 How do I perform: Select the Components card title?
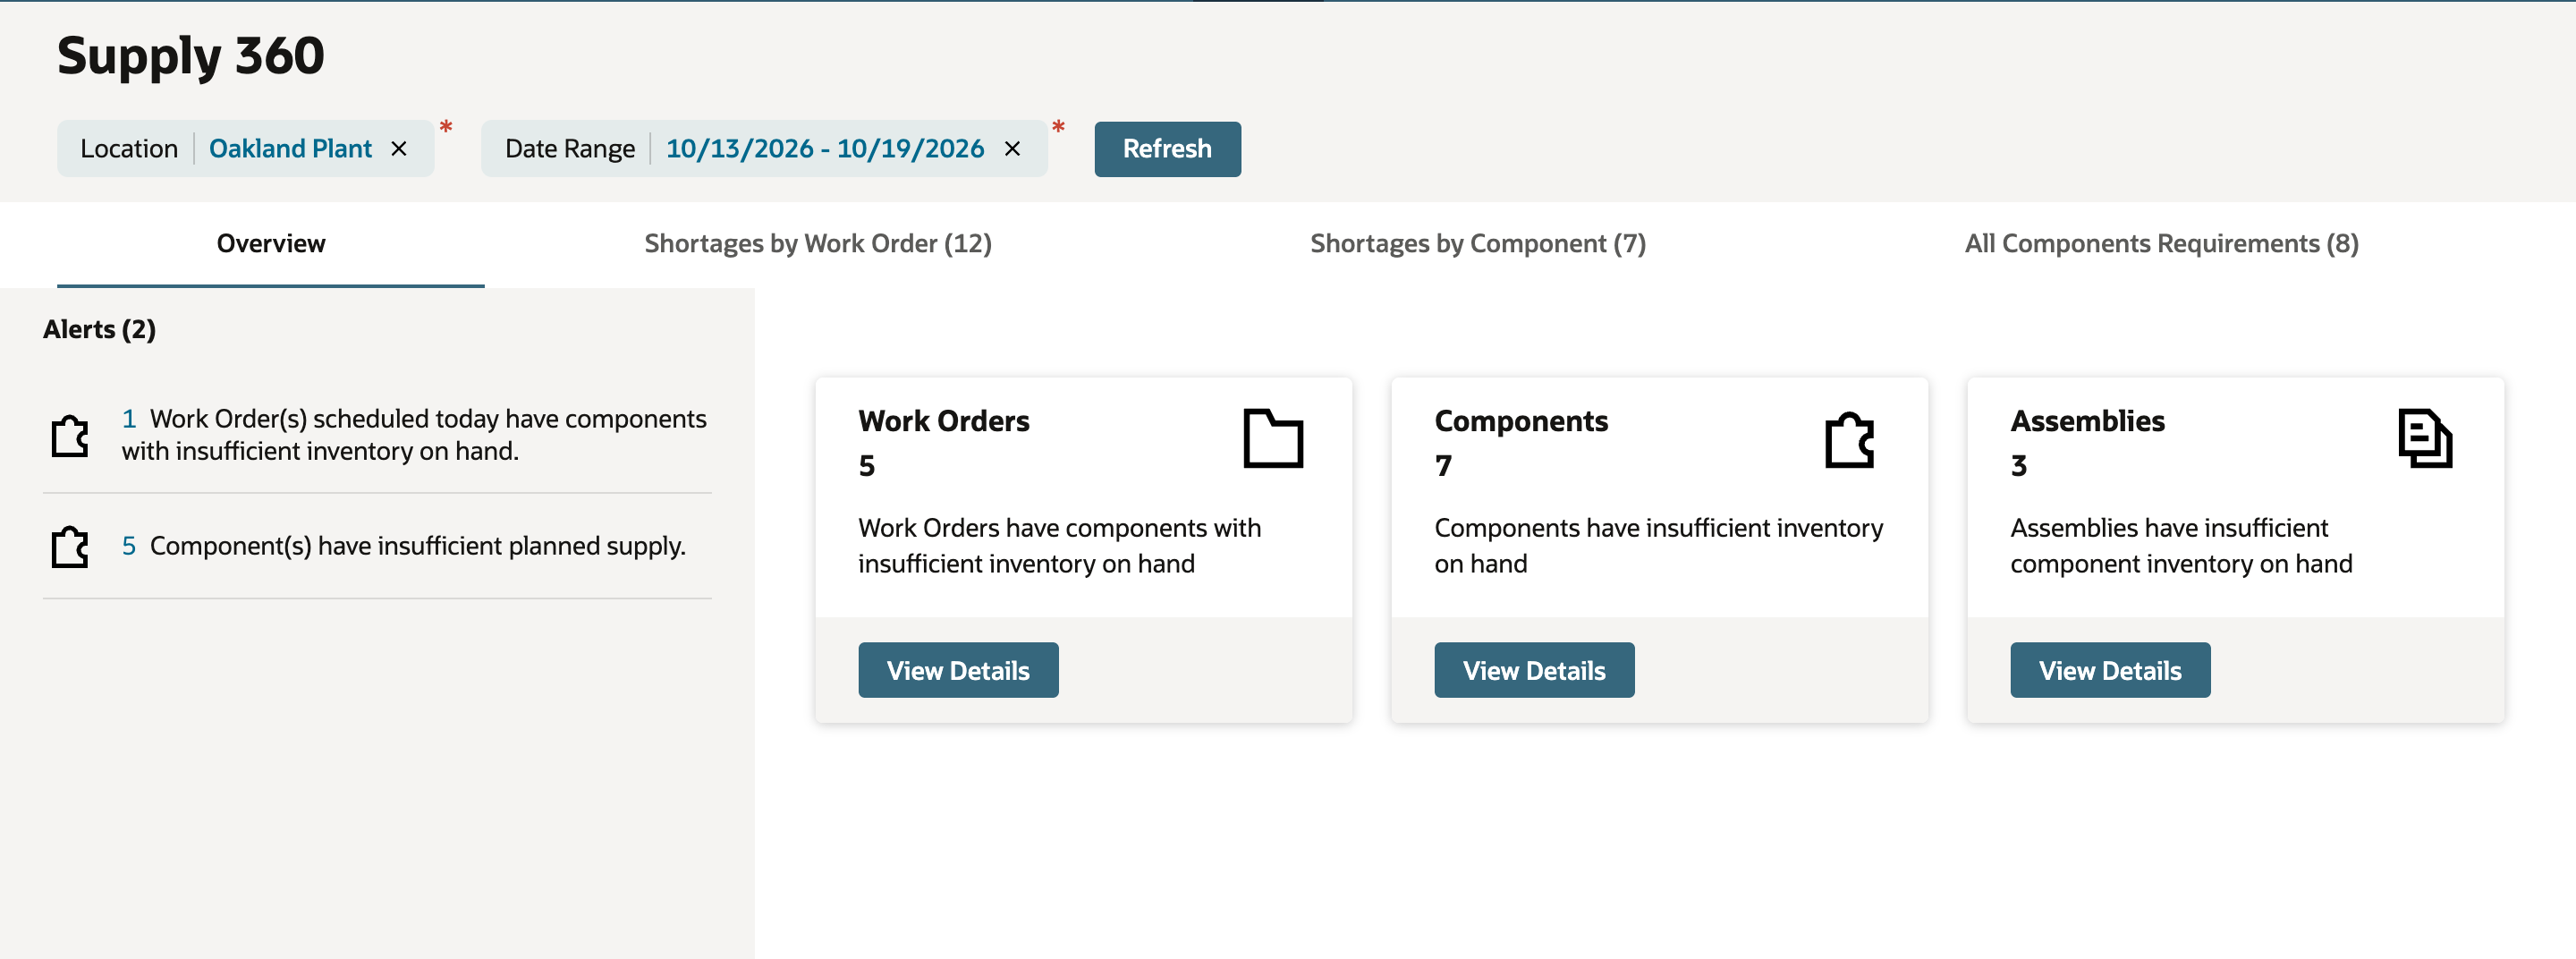[1521, 421]
